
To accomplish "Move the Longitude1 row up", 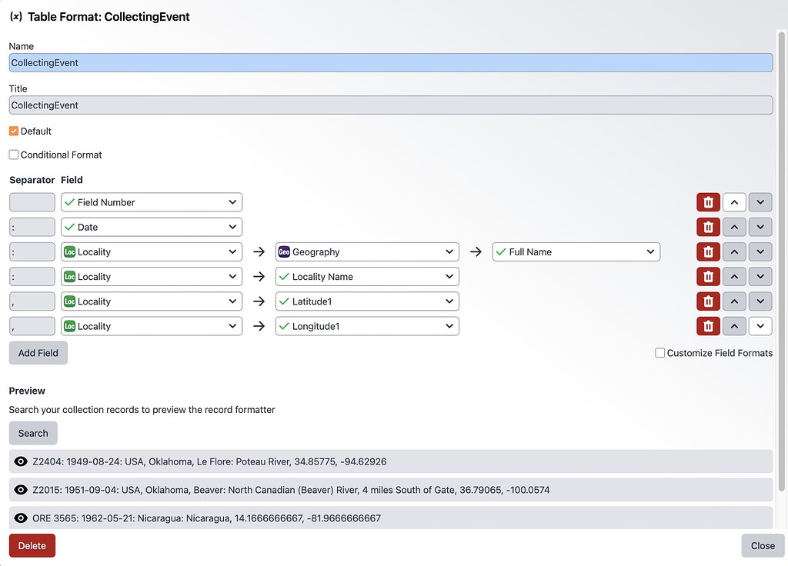I will click(x=734, y=325).
